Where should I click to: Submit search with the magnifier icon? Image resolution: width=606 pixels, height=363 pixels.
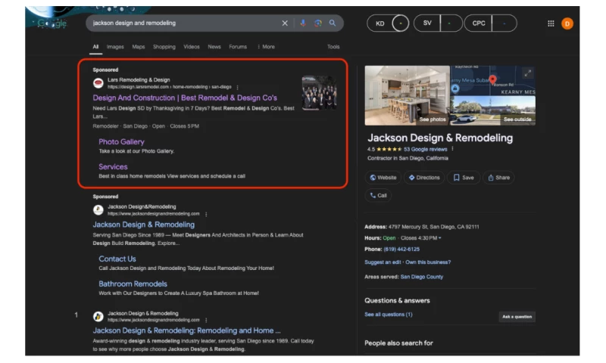coord(333,23)
